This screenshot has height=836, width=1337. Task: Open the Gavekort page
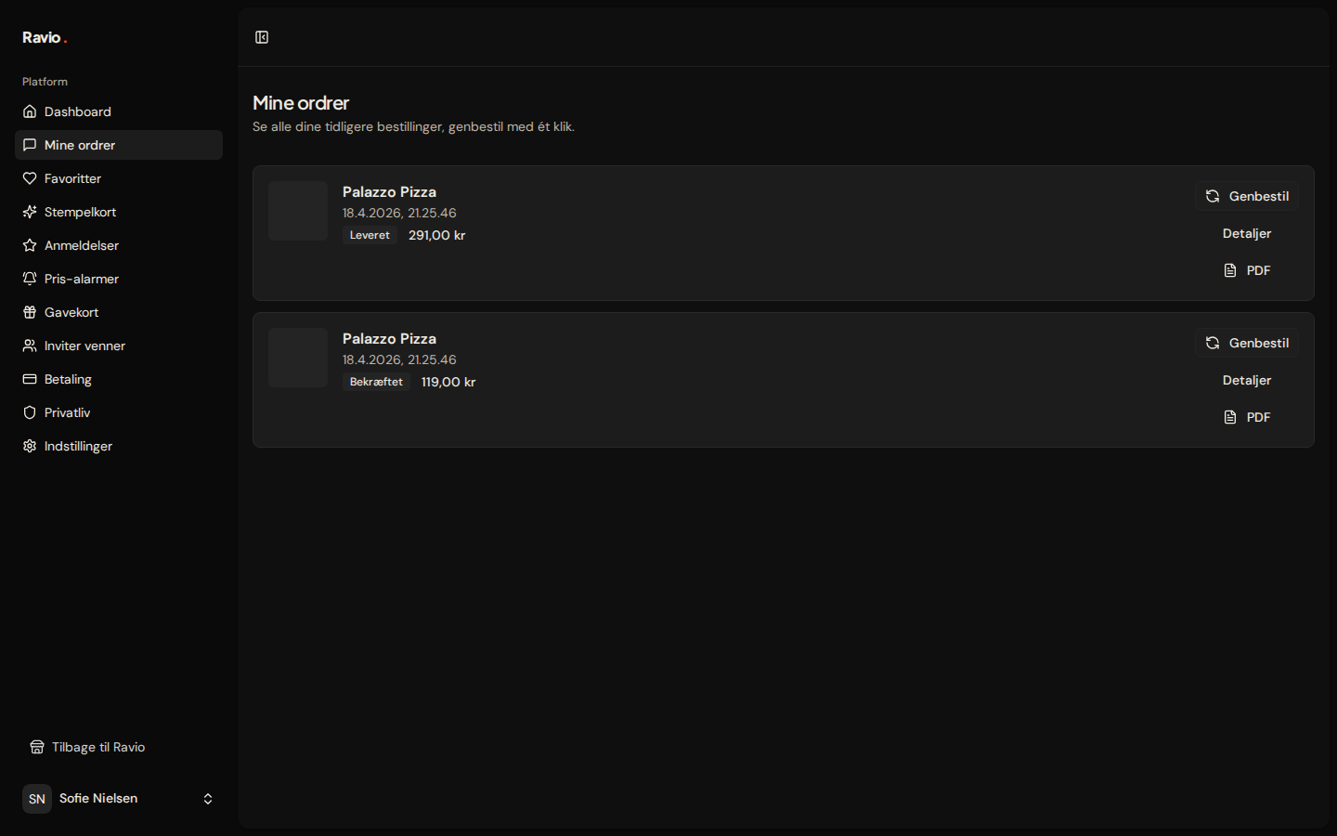pos(119,312)
